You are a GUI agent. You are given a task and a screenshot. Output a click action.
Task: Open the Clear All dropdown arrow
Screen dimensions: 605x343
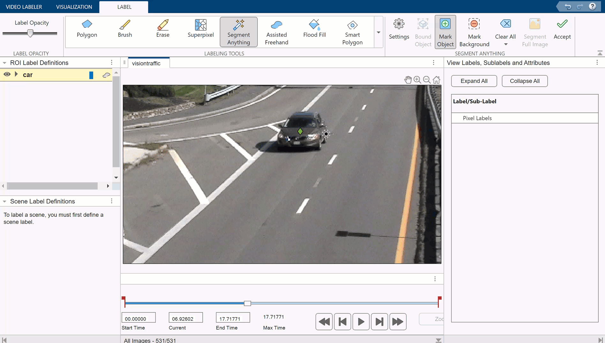(x=505, y=44)
